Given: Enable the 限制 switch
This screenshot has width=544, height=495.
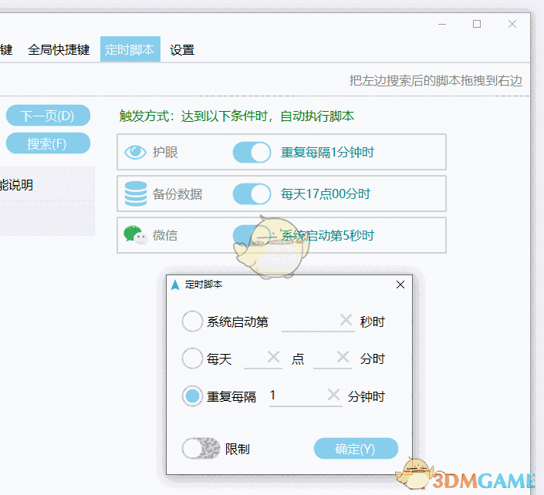Looking at the screenshot, I should pos(201,449).
